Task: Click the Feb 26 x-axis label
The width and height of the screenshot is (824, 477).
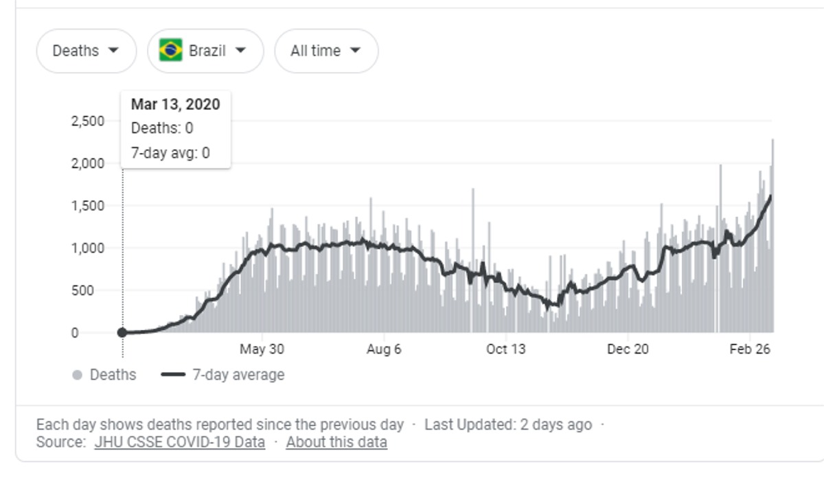Action: tap(750, 349)
